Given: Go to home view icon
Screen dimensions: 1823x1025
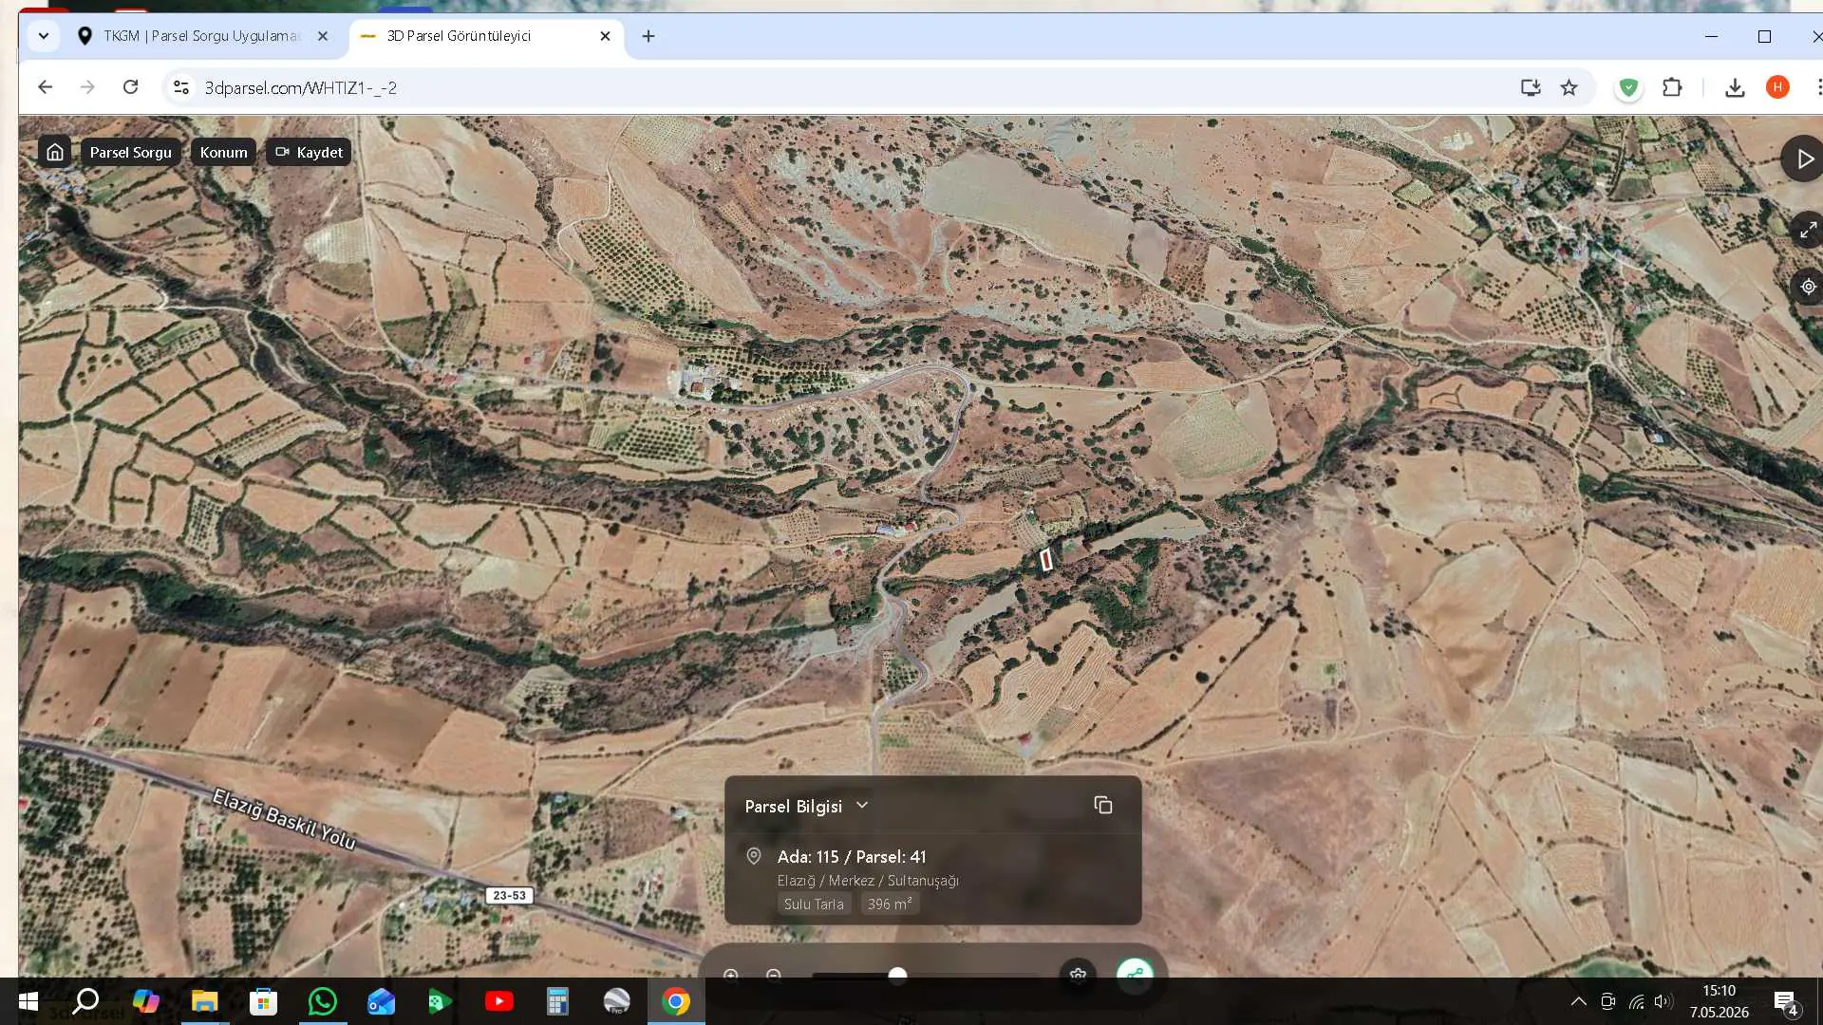Looking at the screenshot, I should click(x=55, y=152).
